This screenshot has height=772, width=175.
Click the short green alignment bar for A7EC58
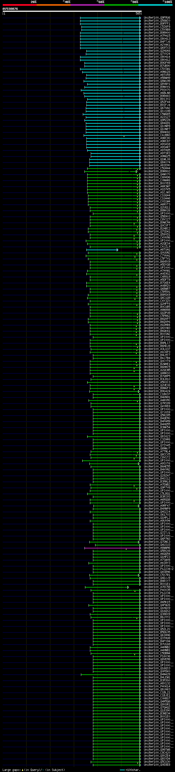pos(107,587)
